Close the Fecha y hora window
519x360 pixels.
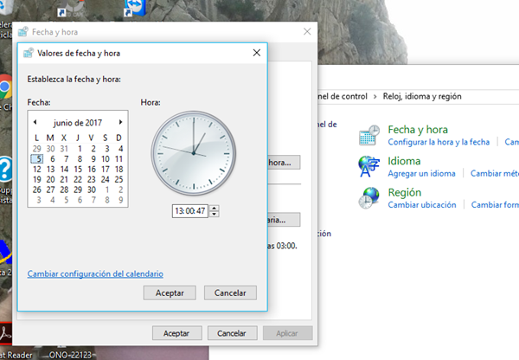[307, 31]
